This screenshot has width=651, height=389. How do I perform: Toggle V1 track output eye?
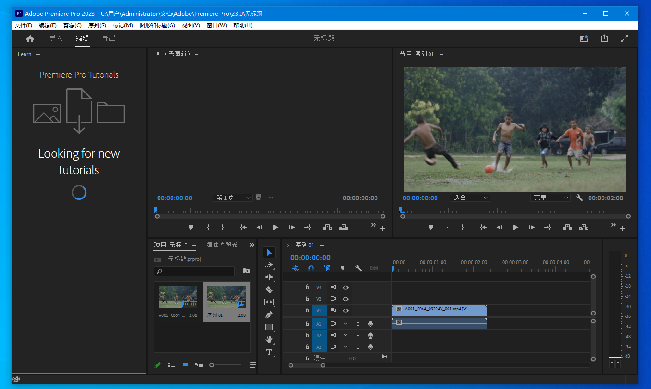[x=345, y=310]
